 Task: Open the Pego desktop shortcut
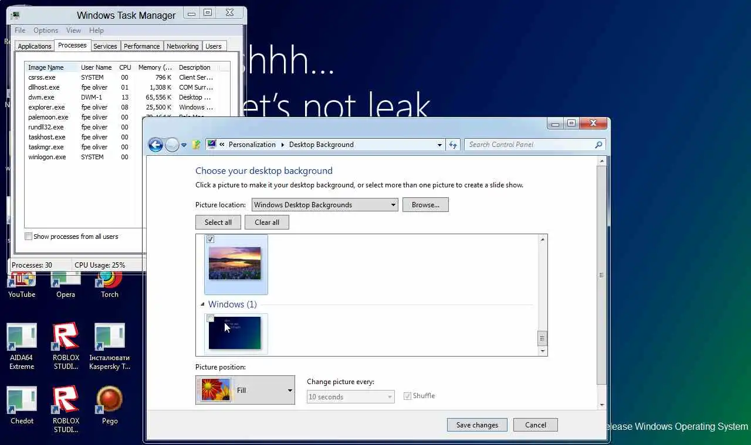pyautogui.click(x=110, y=405)
